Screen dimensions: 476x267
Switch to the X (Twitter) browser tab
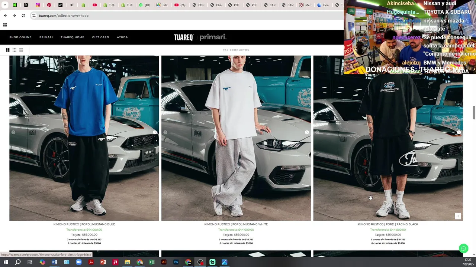(26, 5)
